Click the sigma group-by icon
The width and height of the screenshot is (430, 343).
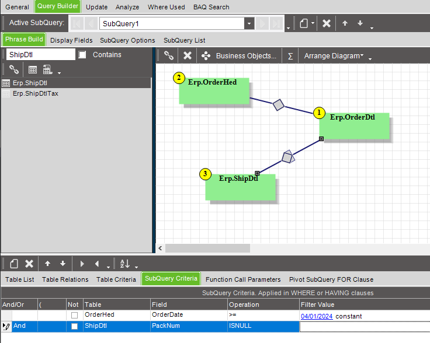290,56
